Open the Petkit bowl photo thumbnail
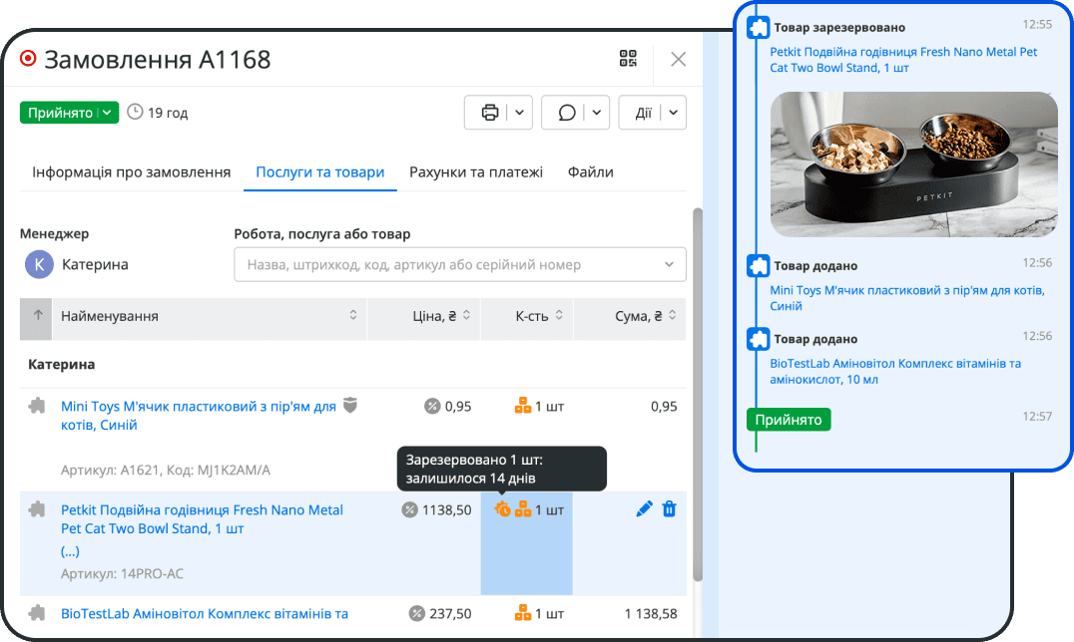The image size is (1074, 642). [913, 164]
